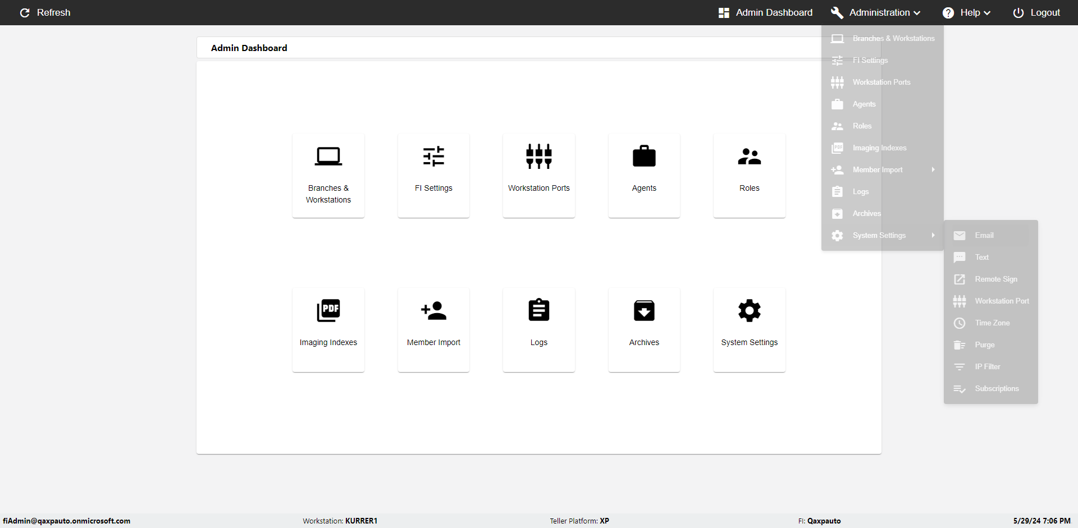Click the envelope icon beside Email submenu entry
This screenshot has width=1078, height=528.
pos(960,236)
